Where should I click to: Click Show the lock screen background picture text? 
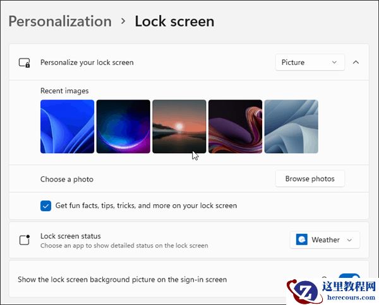[123, 280]
